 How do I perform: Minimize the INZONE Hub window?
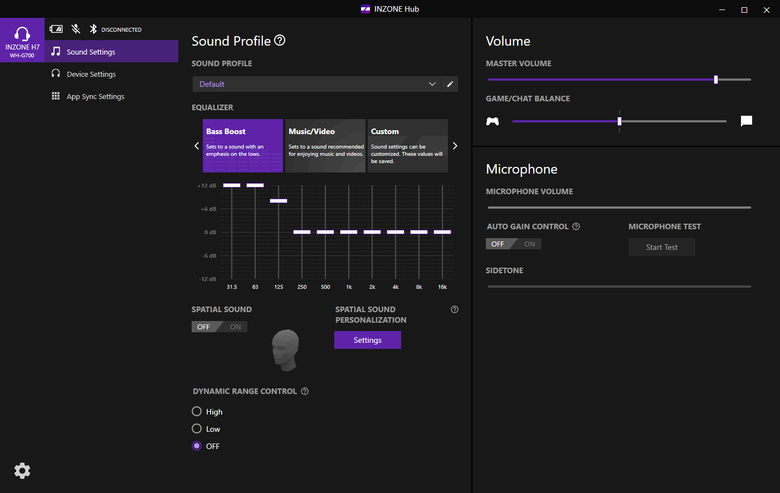722,9
